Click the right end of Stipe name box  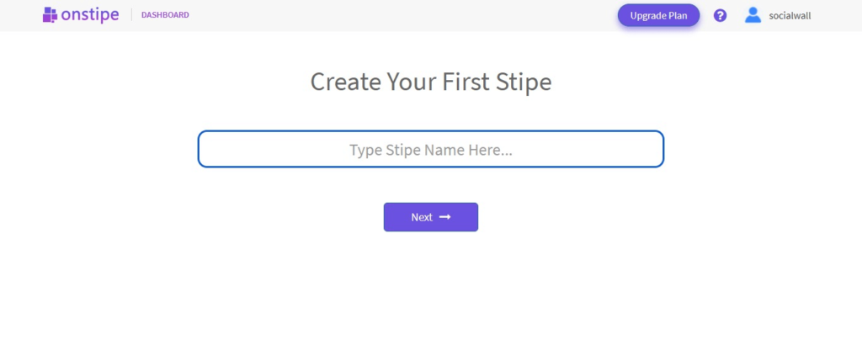point(657,149)
